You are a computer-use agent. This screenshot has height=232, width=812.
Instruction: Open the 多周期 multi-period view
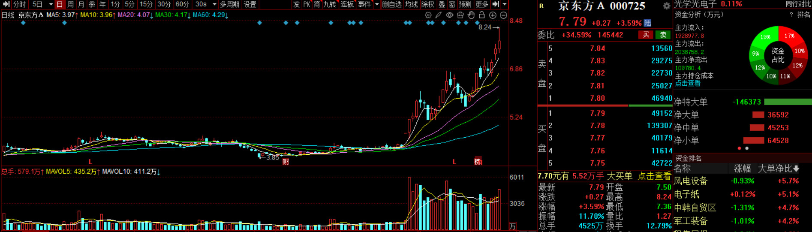coord(229,4)
